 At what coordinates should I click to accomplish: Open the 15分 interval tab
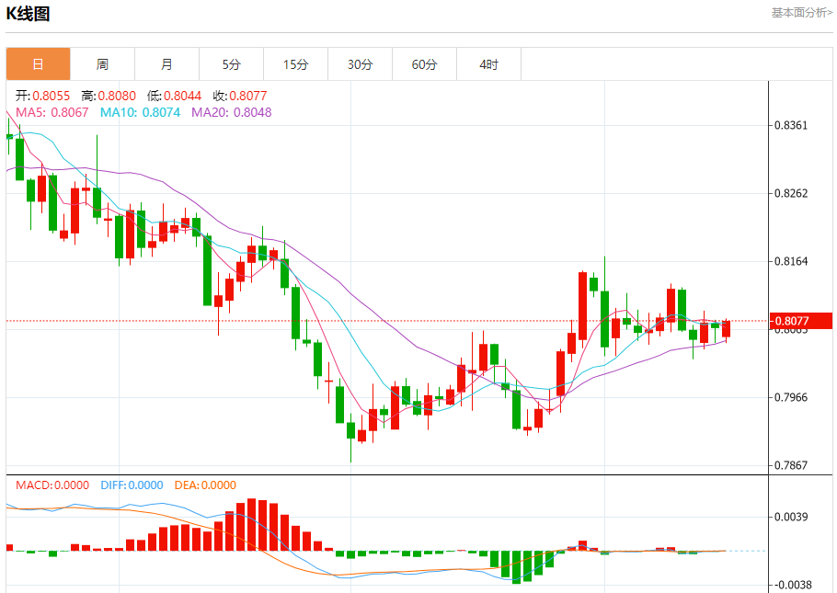point(296,64)
